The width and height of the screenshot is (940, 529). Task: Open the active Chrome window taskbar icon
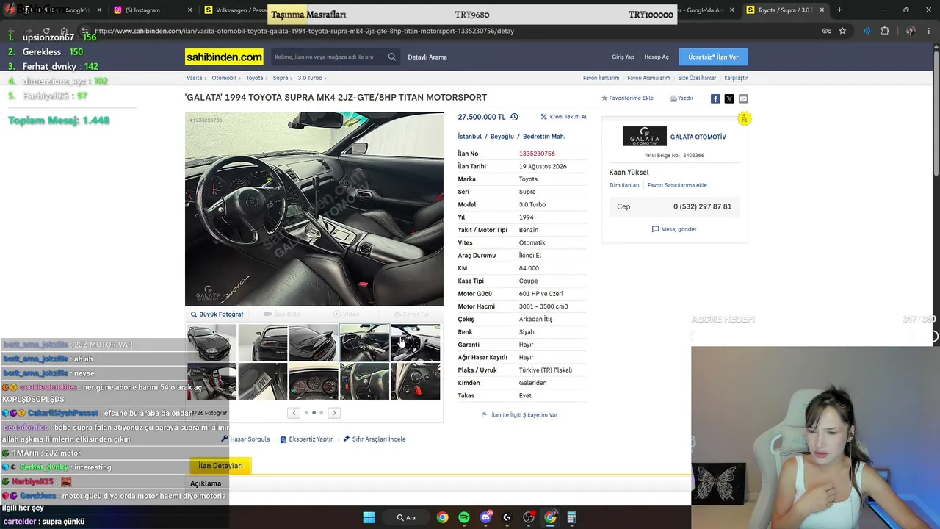tap(550, 517)
